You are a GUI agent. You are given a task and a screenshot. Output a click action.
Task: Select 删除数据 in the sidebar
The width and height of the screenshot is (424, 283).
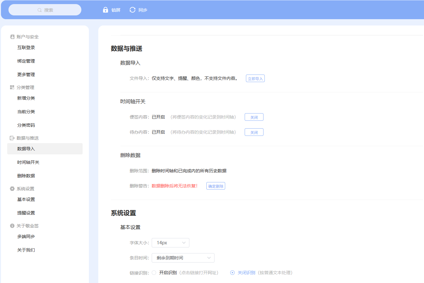26,175
